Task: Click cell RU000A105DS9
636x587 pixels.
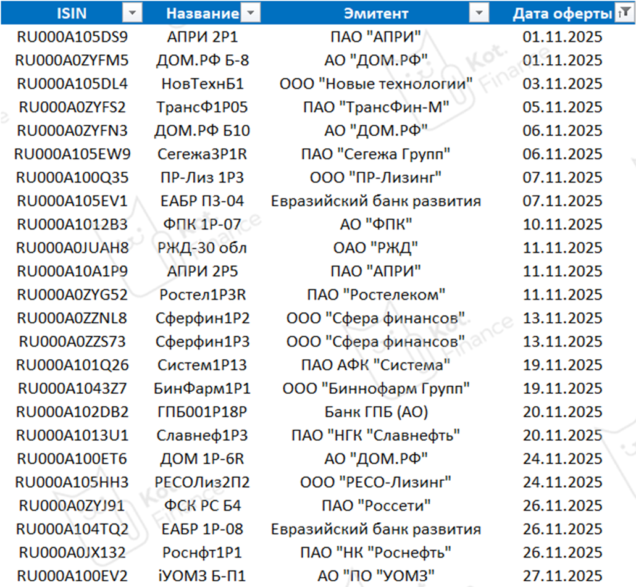Action: 72,37
